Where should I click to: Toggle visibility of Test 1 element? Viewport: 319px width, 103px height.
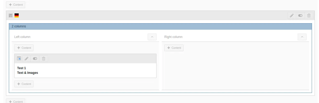pos(35,59)
